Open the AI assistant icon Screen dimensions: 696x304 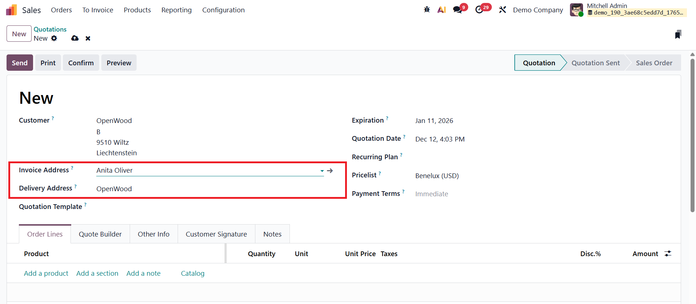(441, 10)
